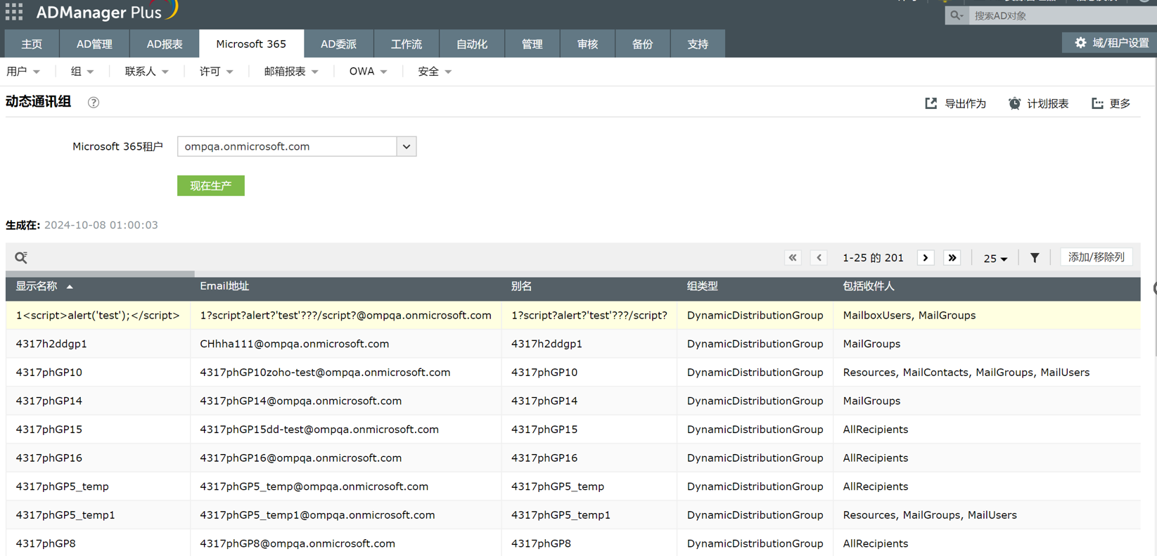
Task: Go to the next page arrow
Action: point(926,258)
